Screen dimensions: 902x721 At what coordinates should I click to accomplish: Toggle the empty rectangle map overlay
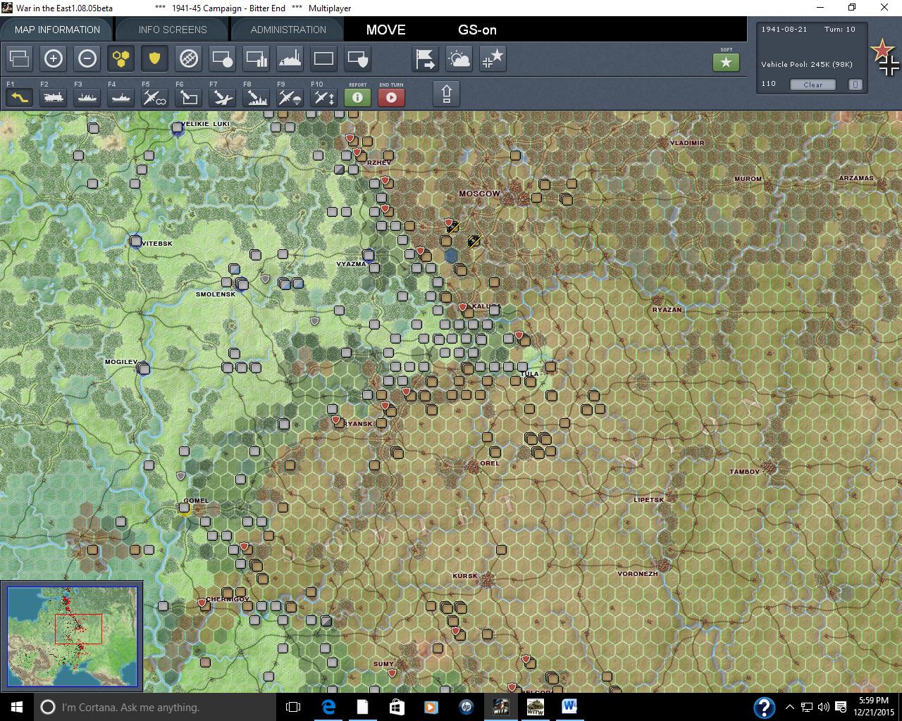(323, 58)
